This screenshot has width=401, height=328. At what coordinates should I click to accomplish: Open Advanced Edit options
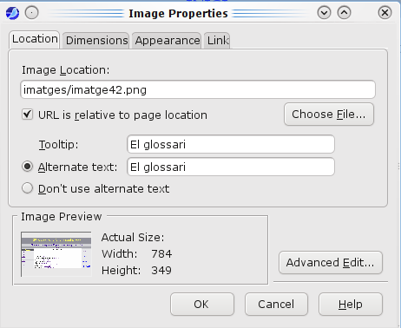coord(331,263)
